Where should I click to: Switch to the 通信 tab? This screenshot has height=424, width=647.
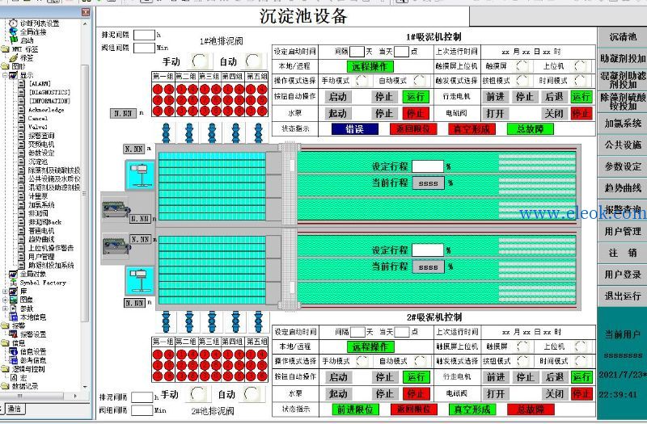pyautogui.click(x=14, y=409)
